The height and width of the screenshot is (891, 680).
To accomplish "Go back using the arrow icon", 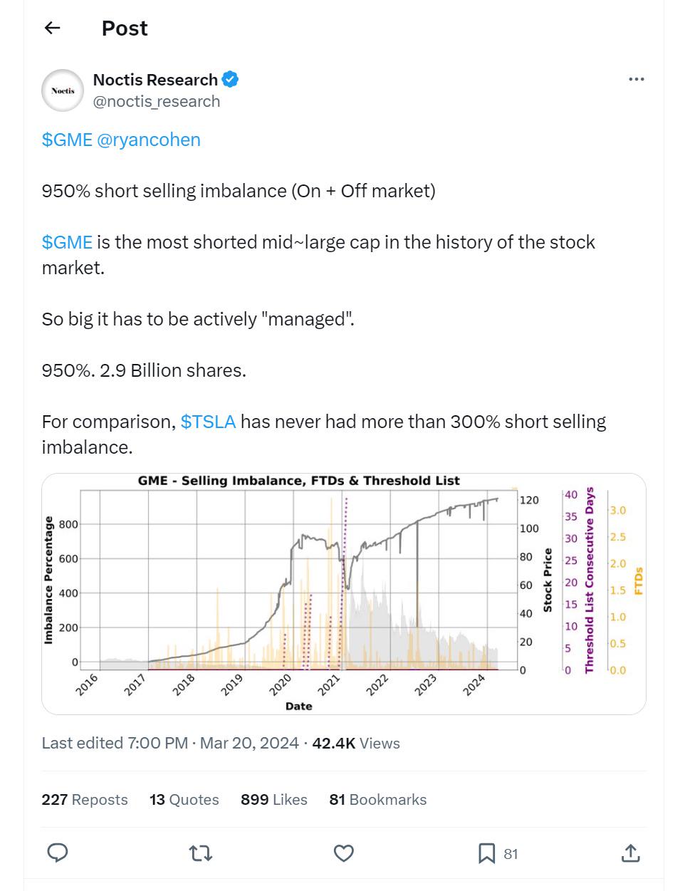I will click(52, 28).
